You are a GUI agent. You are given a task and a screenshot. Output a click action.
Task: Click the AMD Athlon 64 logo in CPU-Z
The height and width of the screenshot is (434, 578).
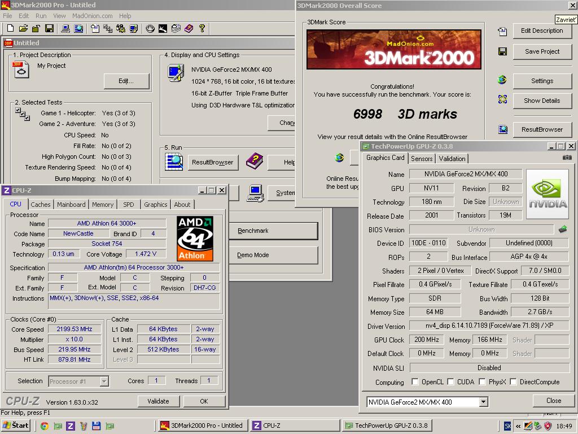tap(195, 239)
